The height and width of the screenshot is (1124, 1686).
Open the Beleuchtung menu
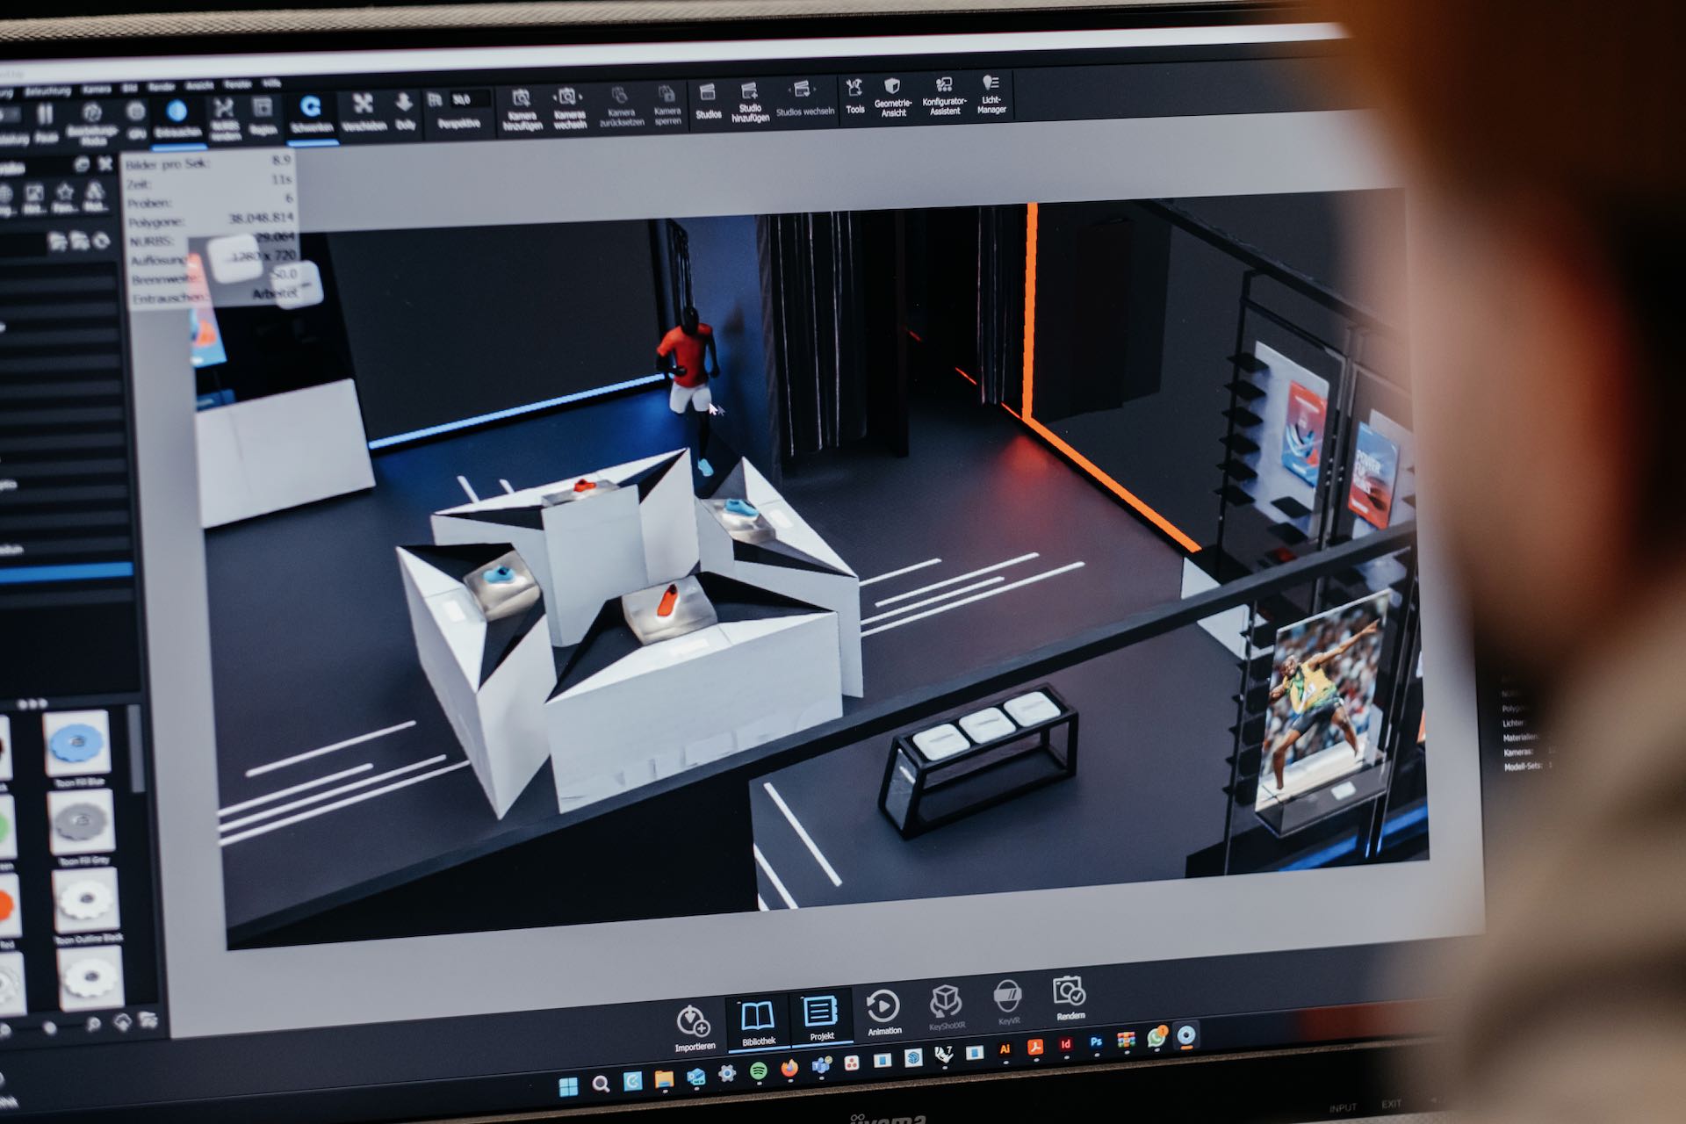click(x=48, y=90)
